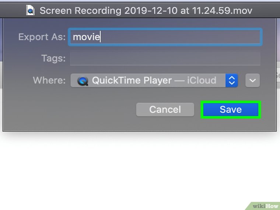Click inside the Tags field
The width and height of the screenshot is (280, 210).
[165, 59]
